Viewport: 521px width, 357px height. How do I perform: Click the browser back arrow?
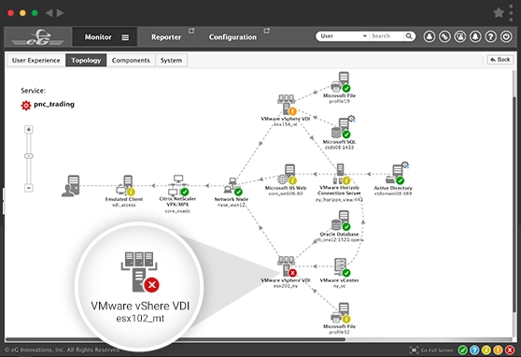pyautogui.click(x=49, y=13)
